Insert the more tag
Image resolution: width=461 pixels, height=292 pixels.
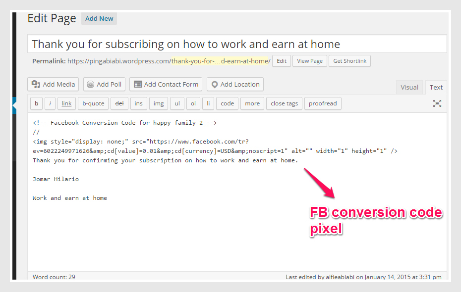point(252,103)
